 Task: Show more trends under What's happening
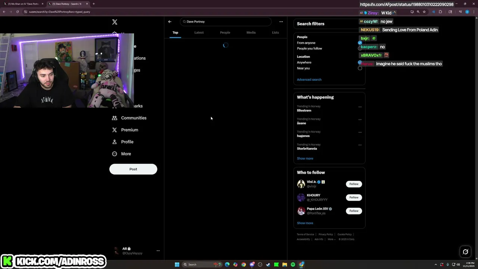coord(305,158)
